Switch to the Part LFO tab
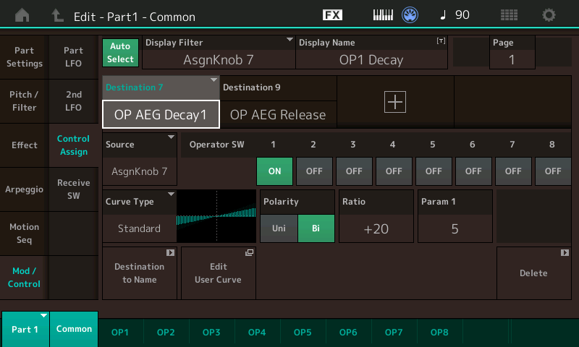Image resolution: width=579 pixels, height=347 pixels. point(73,57)
